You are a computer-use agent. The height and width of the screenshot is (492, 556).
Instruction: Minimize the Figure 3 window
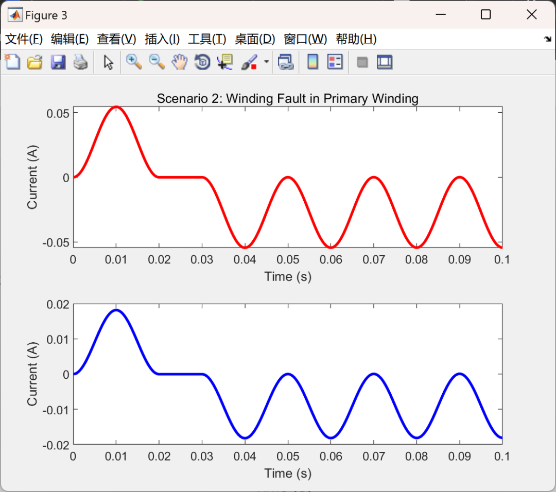coord(440,14)
